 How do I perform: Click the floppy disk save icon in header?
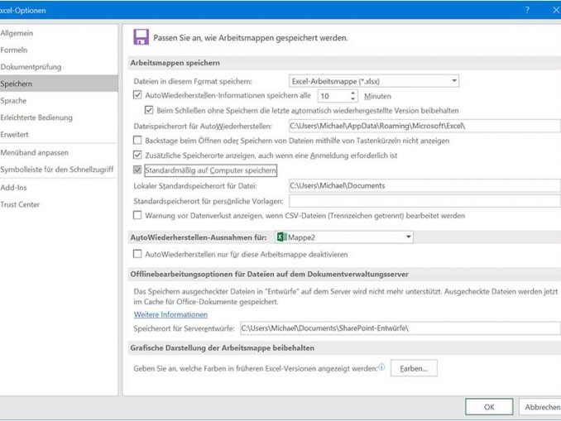(141, 37)
